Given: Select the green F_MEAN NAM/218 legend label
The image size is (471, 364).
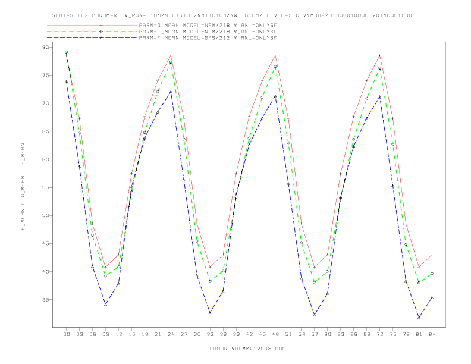Looking at the screenshot, I should point(208,32).
